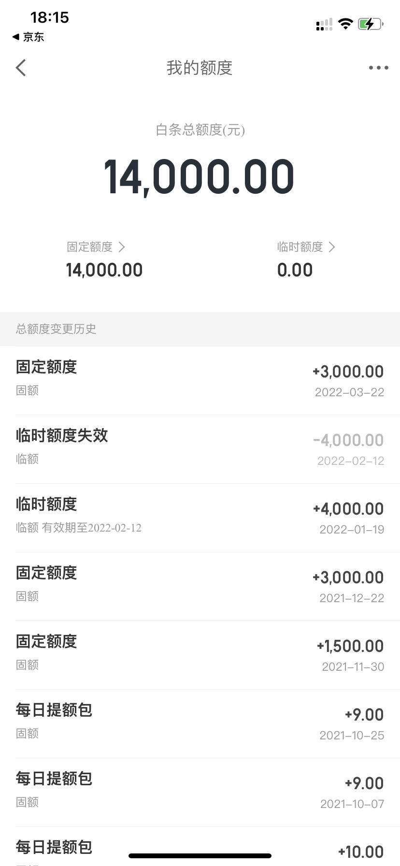Open 固定额度 14,000.00 details
400x866 pixels.
click(x=104, y=260)
